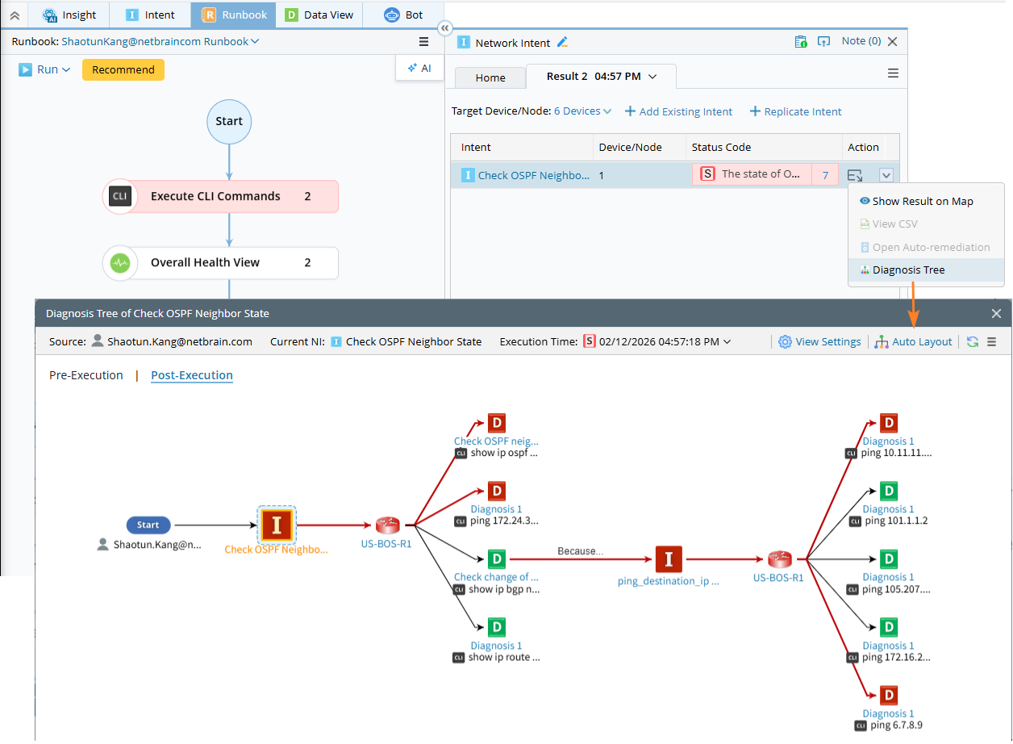Click Add Existing Intent
Image resolution: width=1013 pixels, height=744 pixels.
[678, 111]
